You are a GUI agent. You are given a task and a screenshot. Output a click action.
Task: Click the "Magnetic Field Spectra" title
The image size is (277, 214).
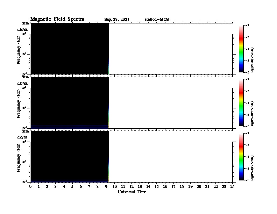(x=57, y=19)
